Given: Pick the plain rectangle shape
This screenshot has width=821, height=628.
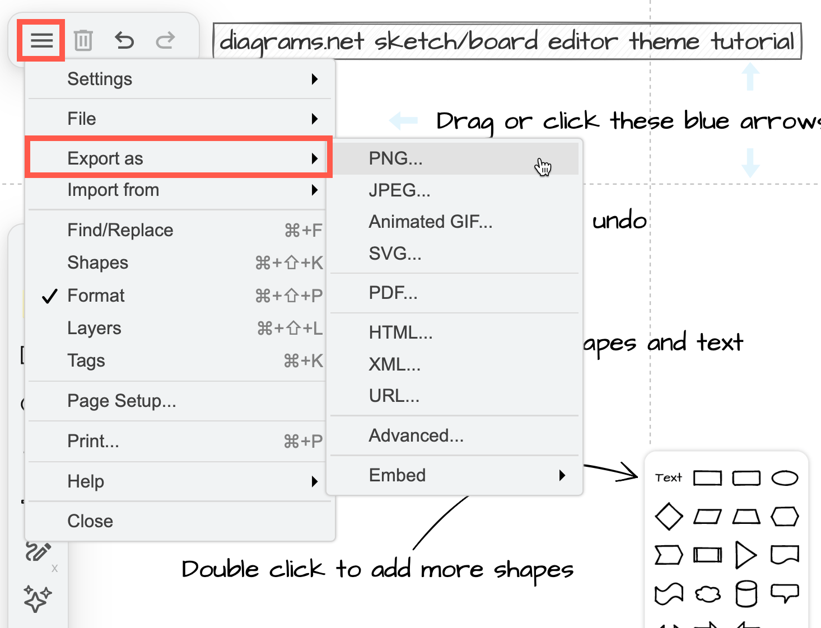Looking at the screenshot, I should click(x=707, y=478).
